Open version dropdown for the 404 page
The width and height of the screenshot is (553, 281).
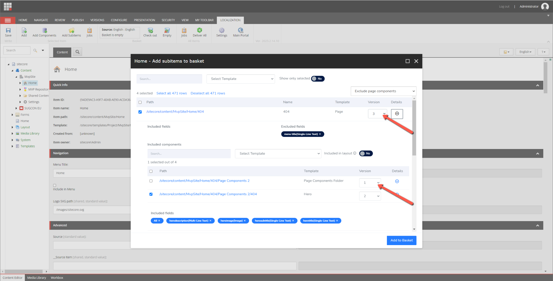[x=377, y=114]
